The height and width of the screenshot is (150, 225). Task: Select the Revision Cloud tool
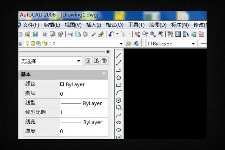(x=118, y=108)
